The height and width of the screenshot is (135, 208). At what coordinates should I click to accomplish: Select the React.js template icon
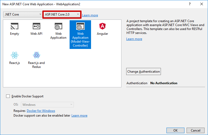pyautogui.click(x=15, y=55)
